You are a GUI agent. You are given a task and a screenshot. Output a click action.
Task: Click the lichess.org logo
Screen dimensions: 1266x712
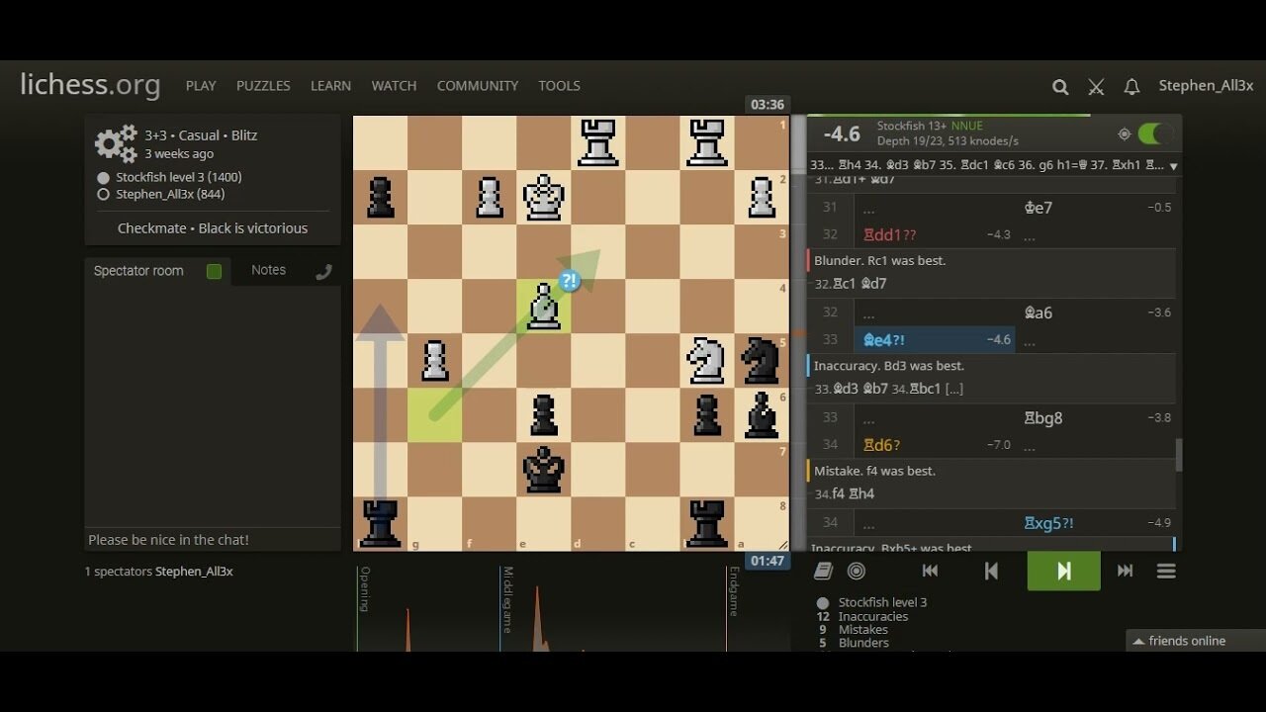click(x=90, y=85)
